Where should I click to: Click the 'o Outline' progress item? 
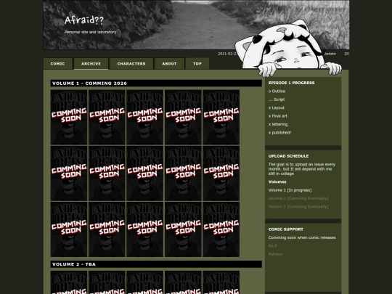pyautogui.click(x=277, y=91)
